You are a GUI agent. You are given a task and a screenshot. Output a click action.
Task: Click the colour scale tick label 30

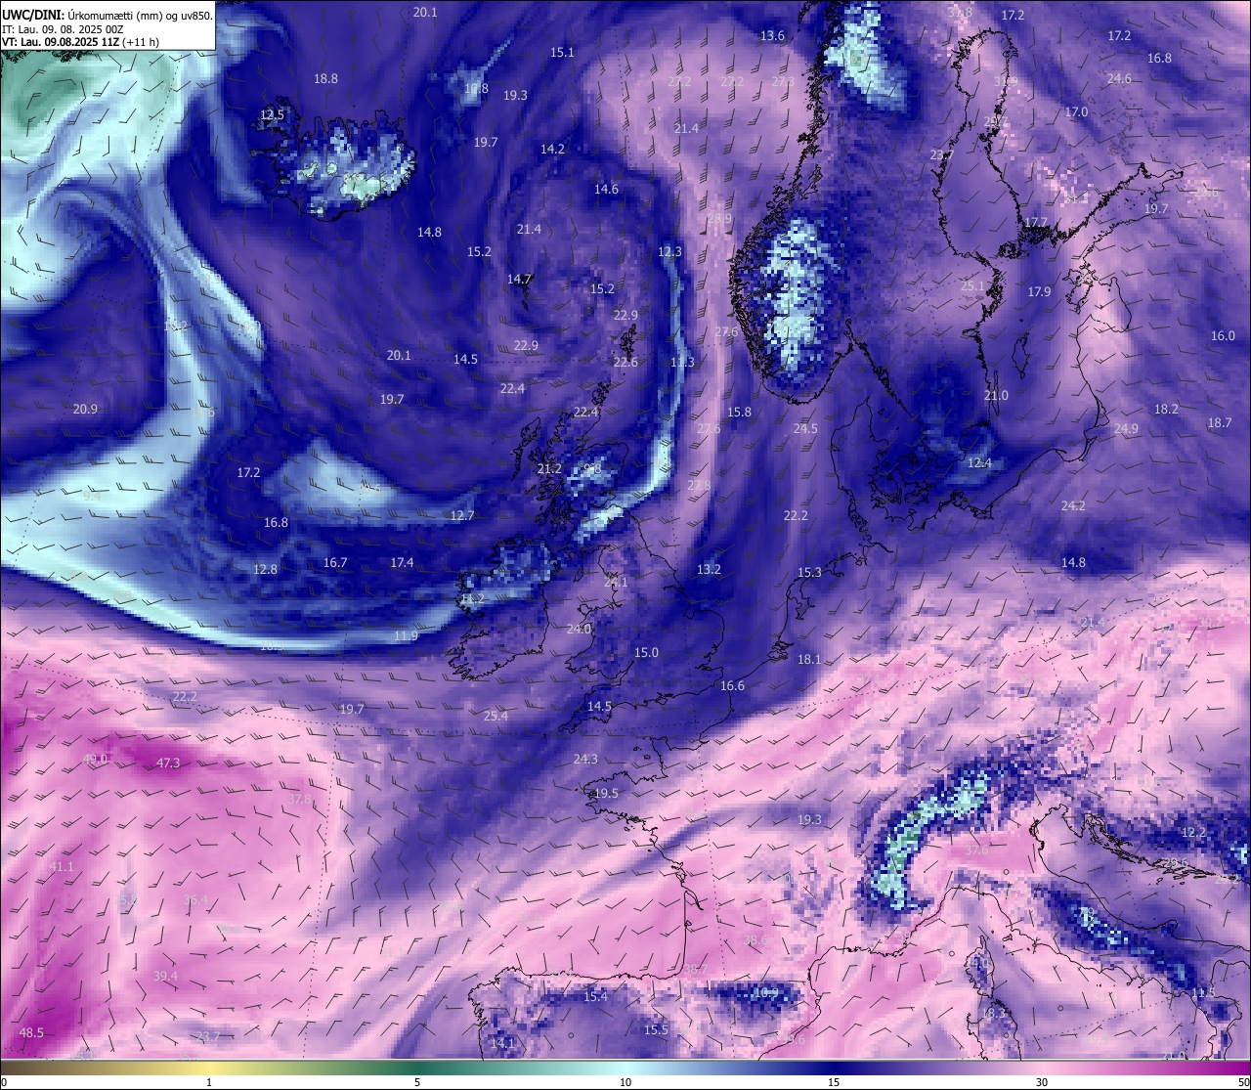tap(1042, 1082)
